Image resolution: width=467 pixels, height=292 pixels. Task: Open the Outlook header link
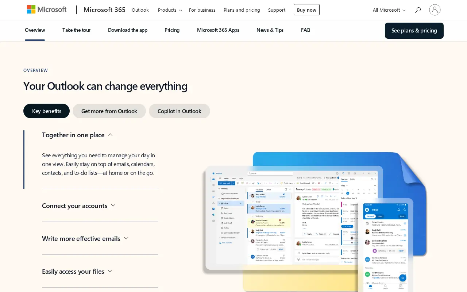point(140,10)
